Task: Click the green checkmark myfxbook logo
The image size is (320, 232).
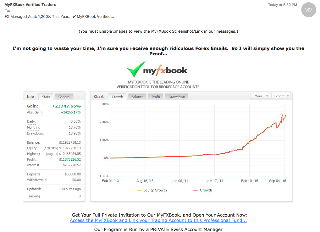Action: (157, 69)
